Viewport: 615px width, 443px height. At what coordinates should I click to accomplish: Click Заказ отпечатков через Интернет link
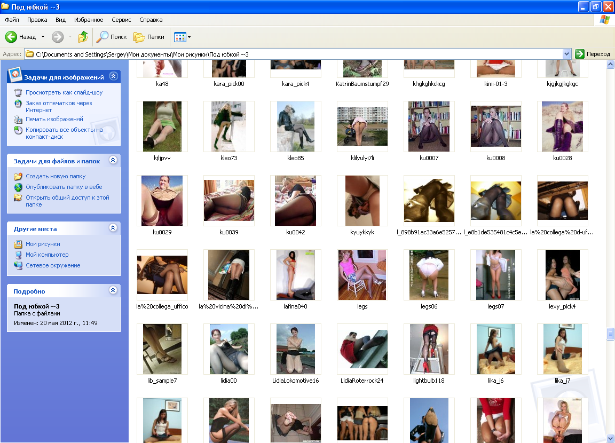59,107
